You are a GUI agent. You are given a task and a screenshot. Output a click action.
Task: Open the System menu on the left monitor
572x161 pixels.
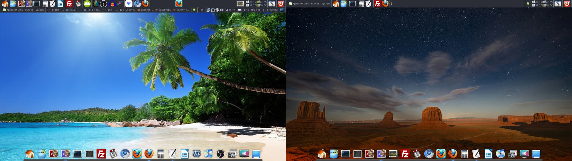point(39,10)
